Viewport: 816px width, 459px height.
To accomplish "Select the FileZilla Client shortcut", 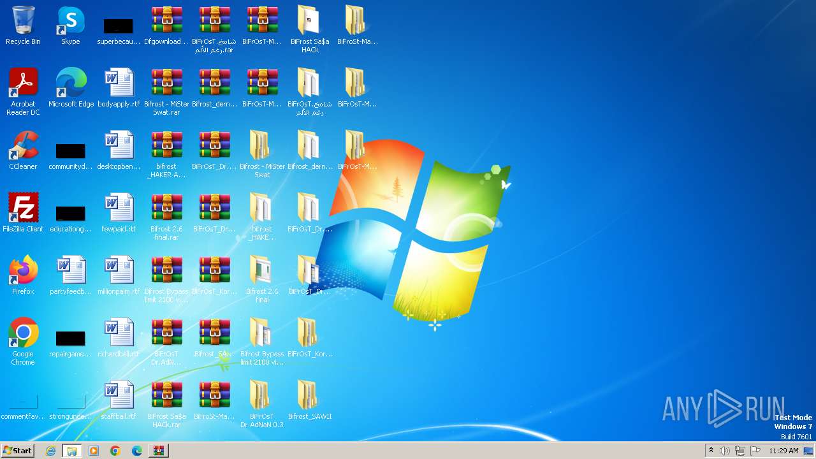I will tap(23, 213).
